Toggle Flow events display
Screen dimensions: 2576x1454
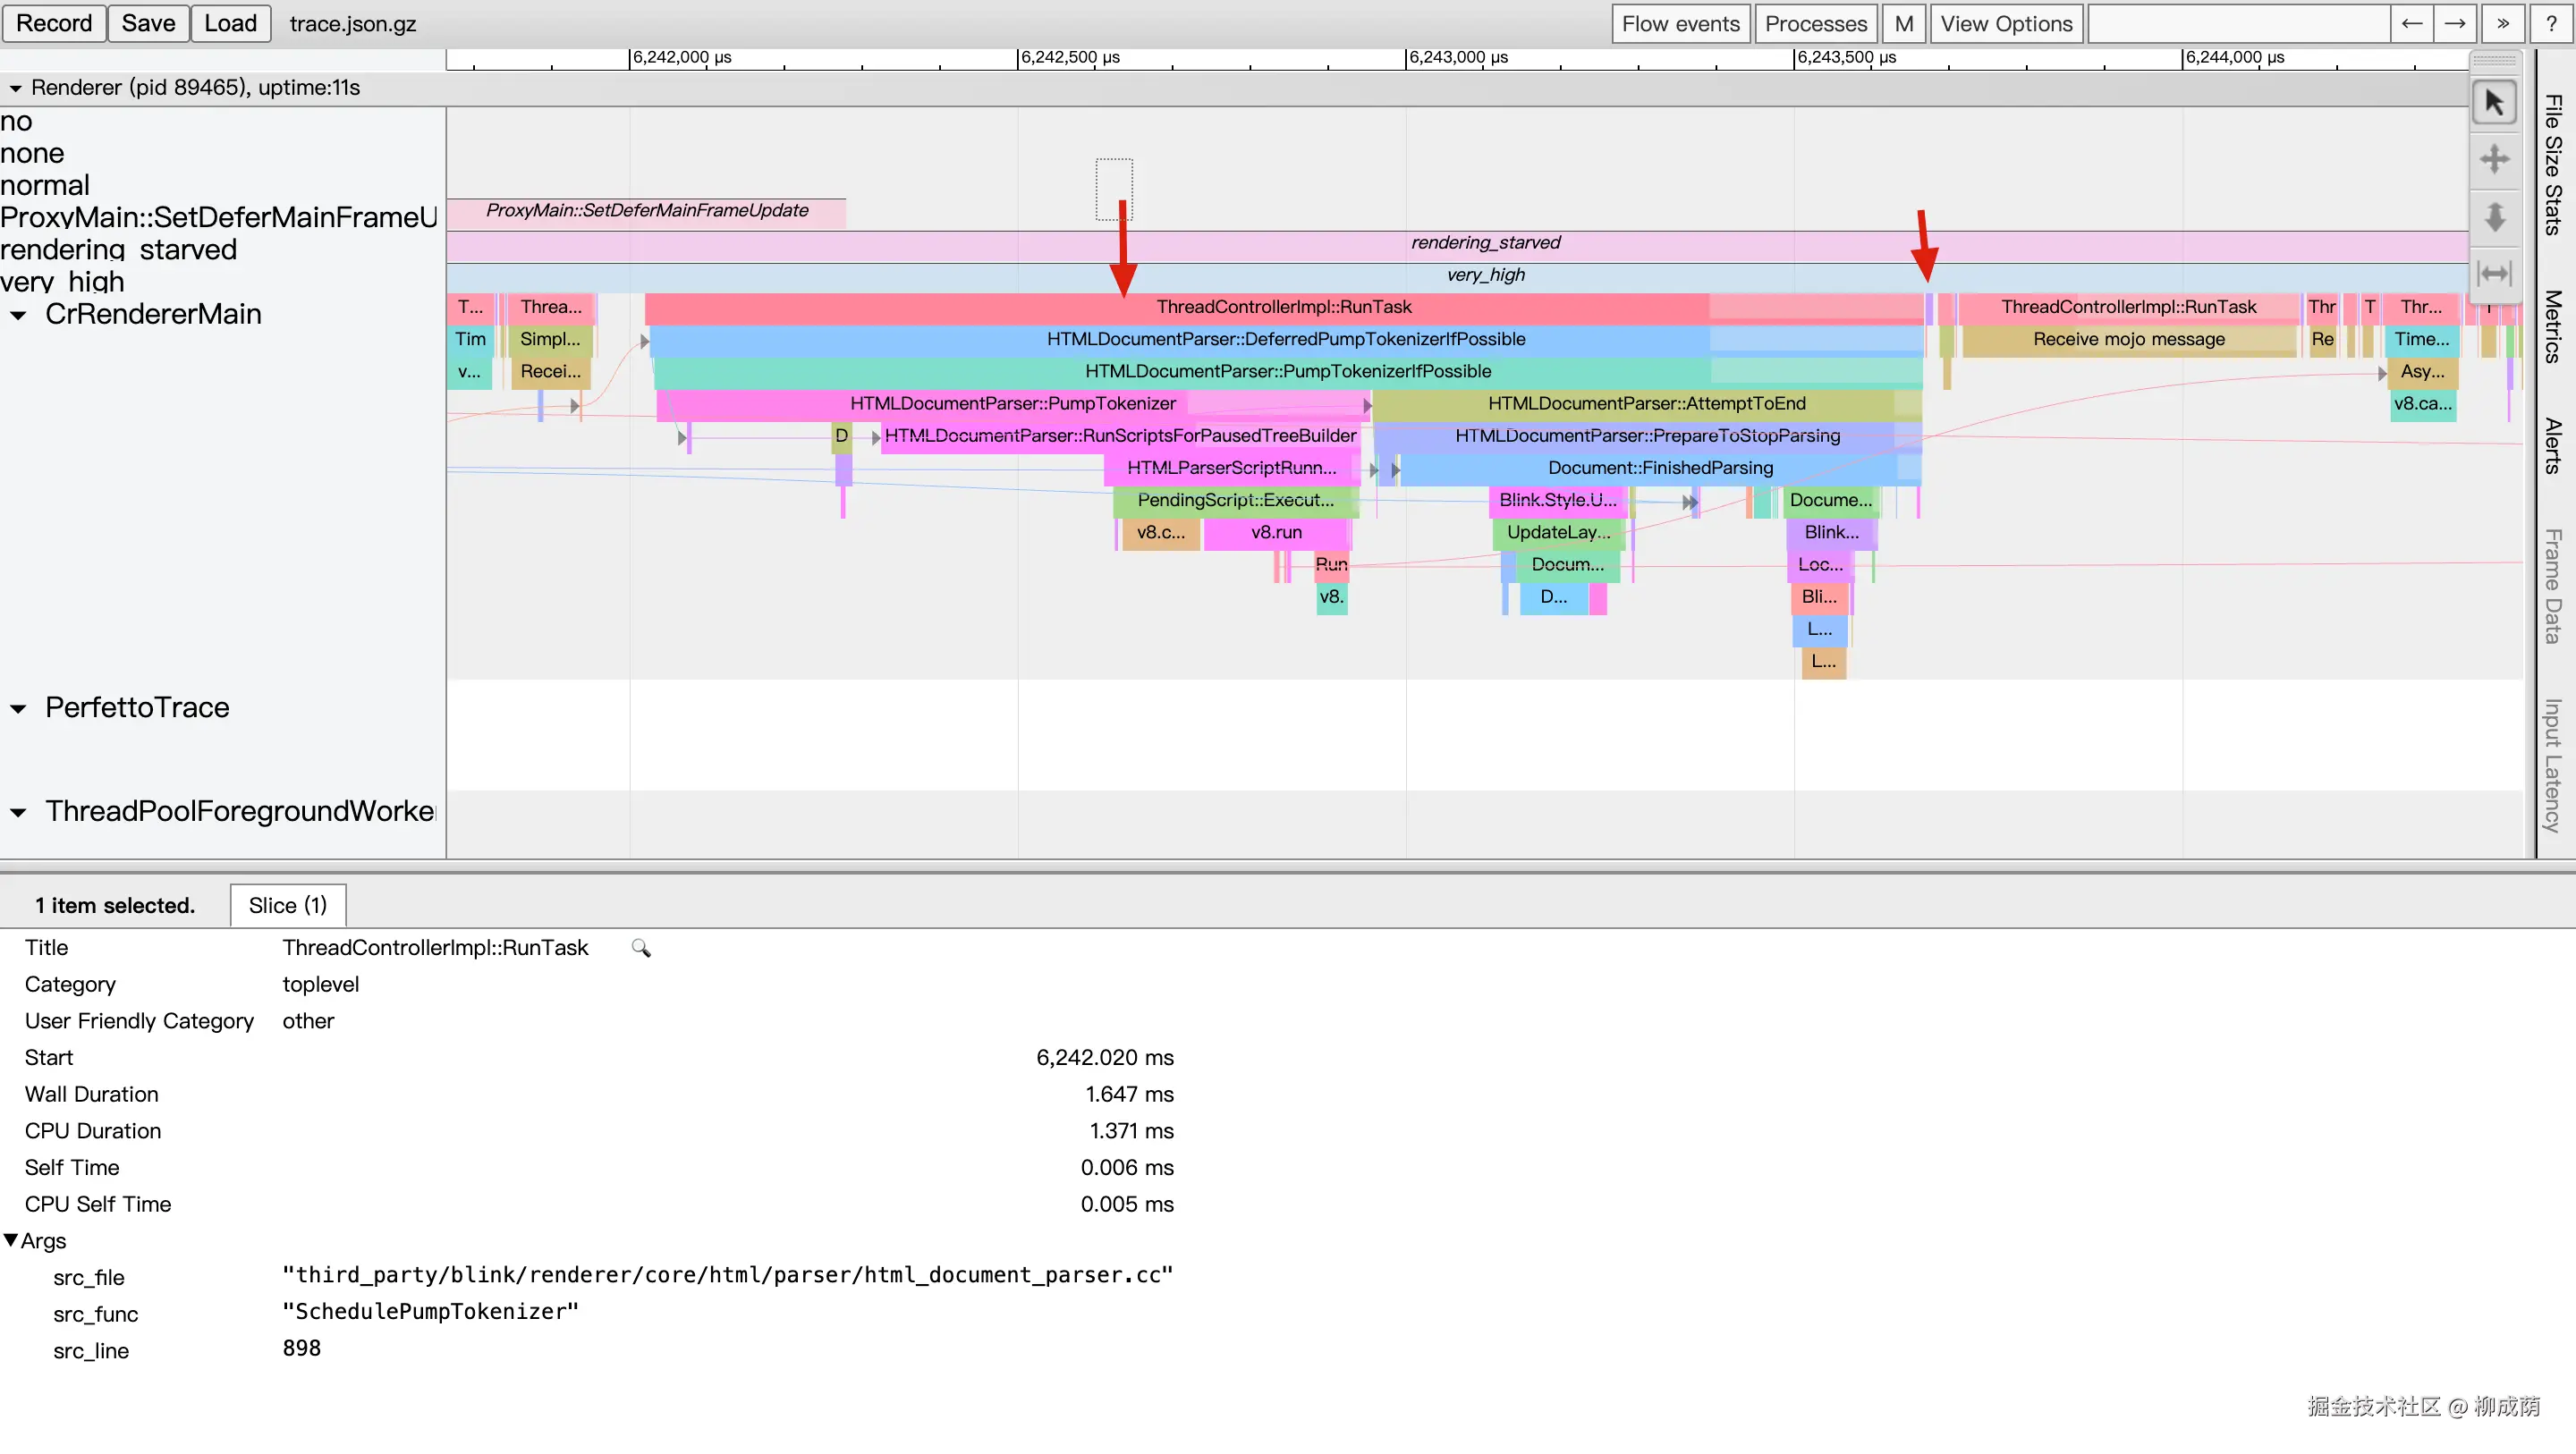point(1680,24)
